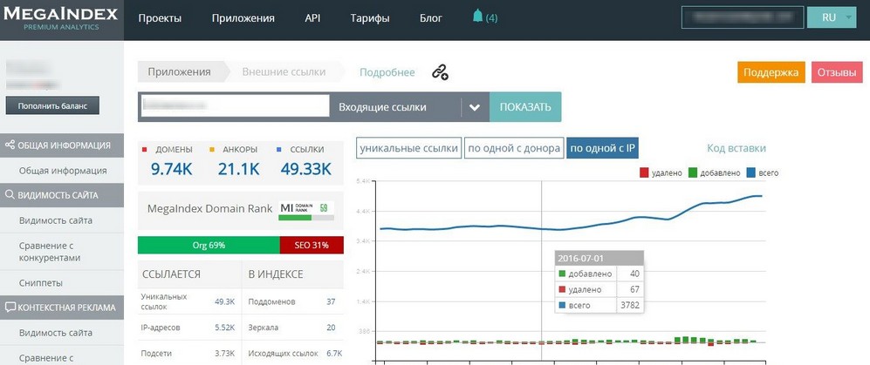The width and height of the screenshot is (870, 365).
Task: Open the Код вставки link
Action: 736,148
